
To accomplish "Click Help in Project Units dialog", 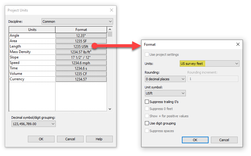I will (x=99, y=139).
